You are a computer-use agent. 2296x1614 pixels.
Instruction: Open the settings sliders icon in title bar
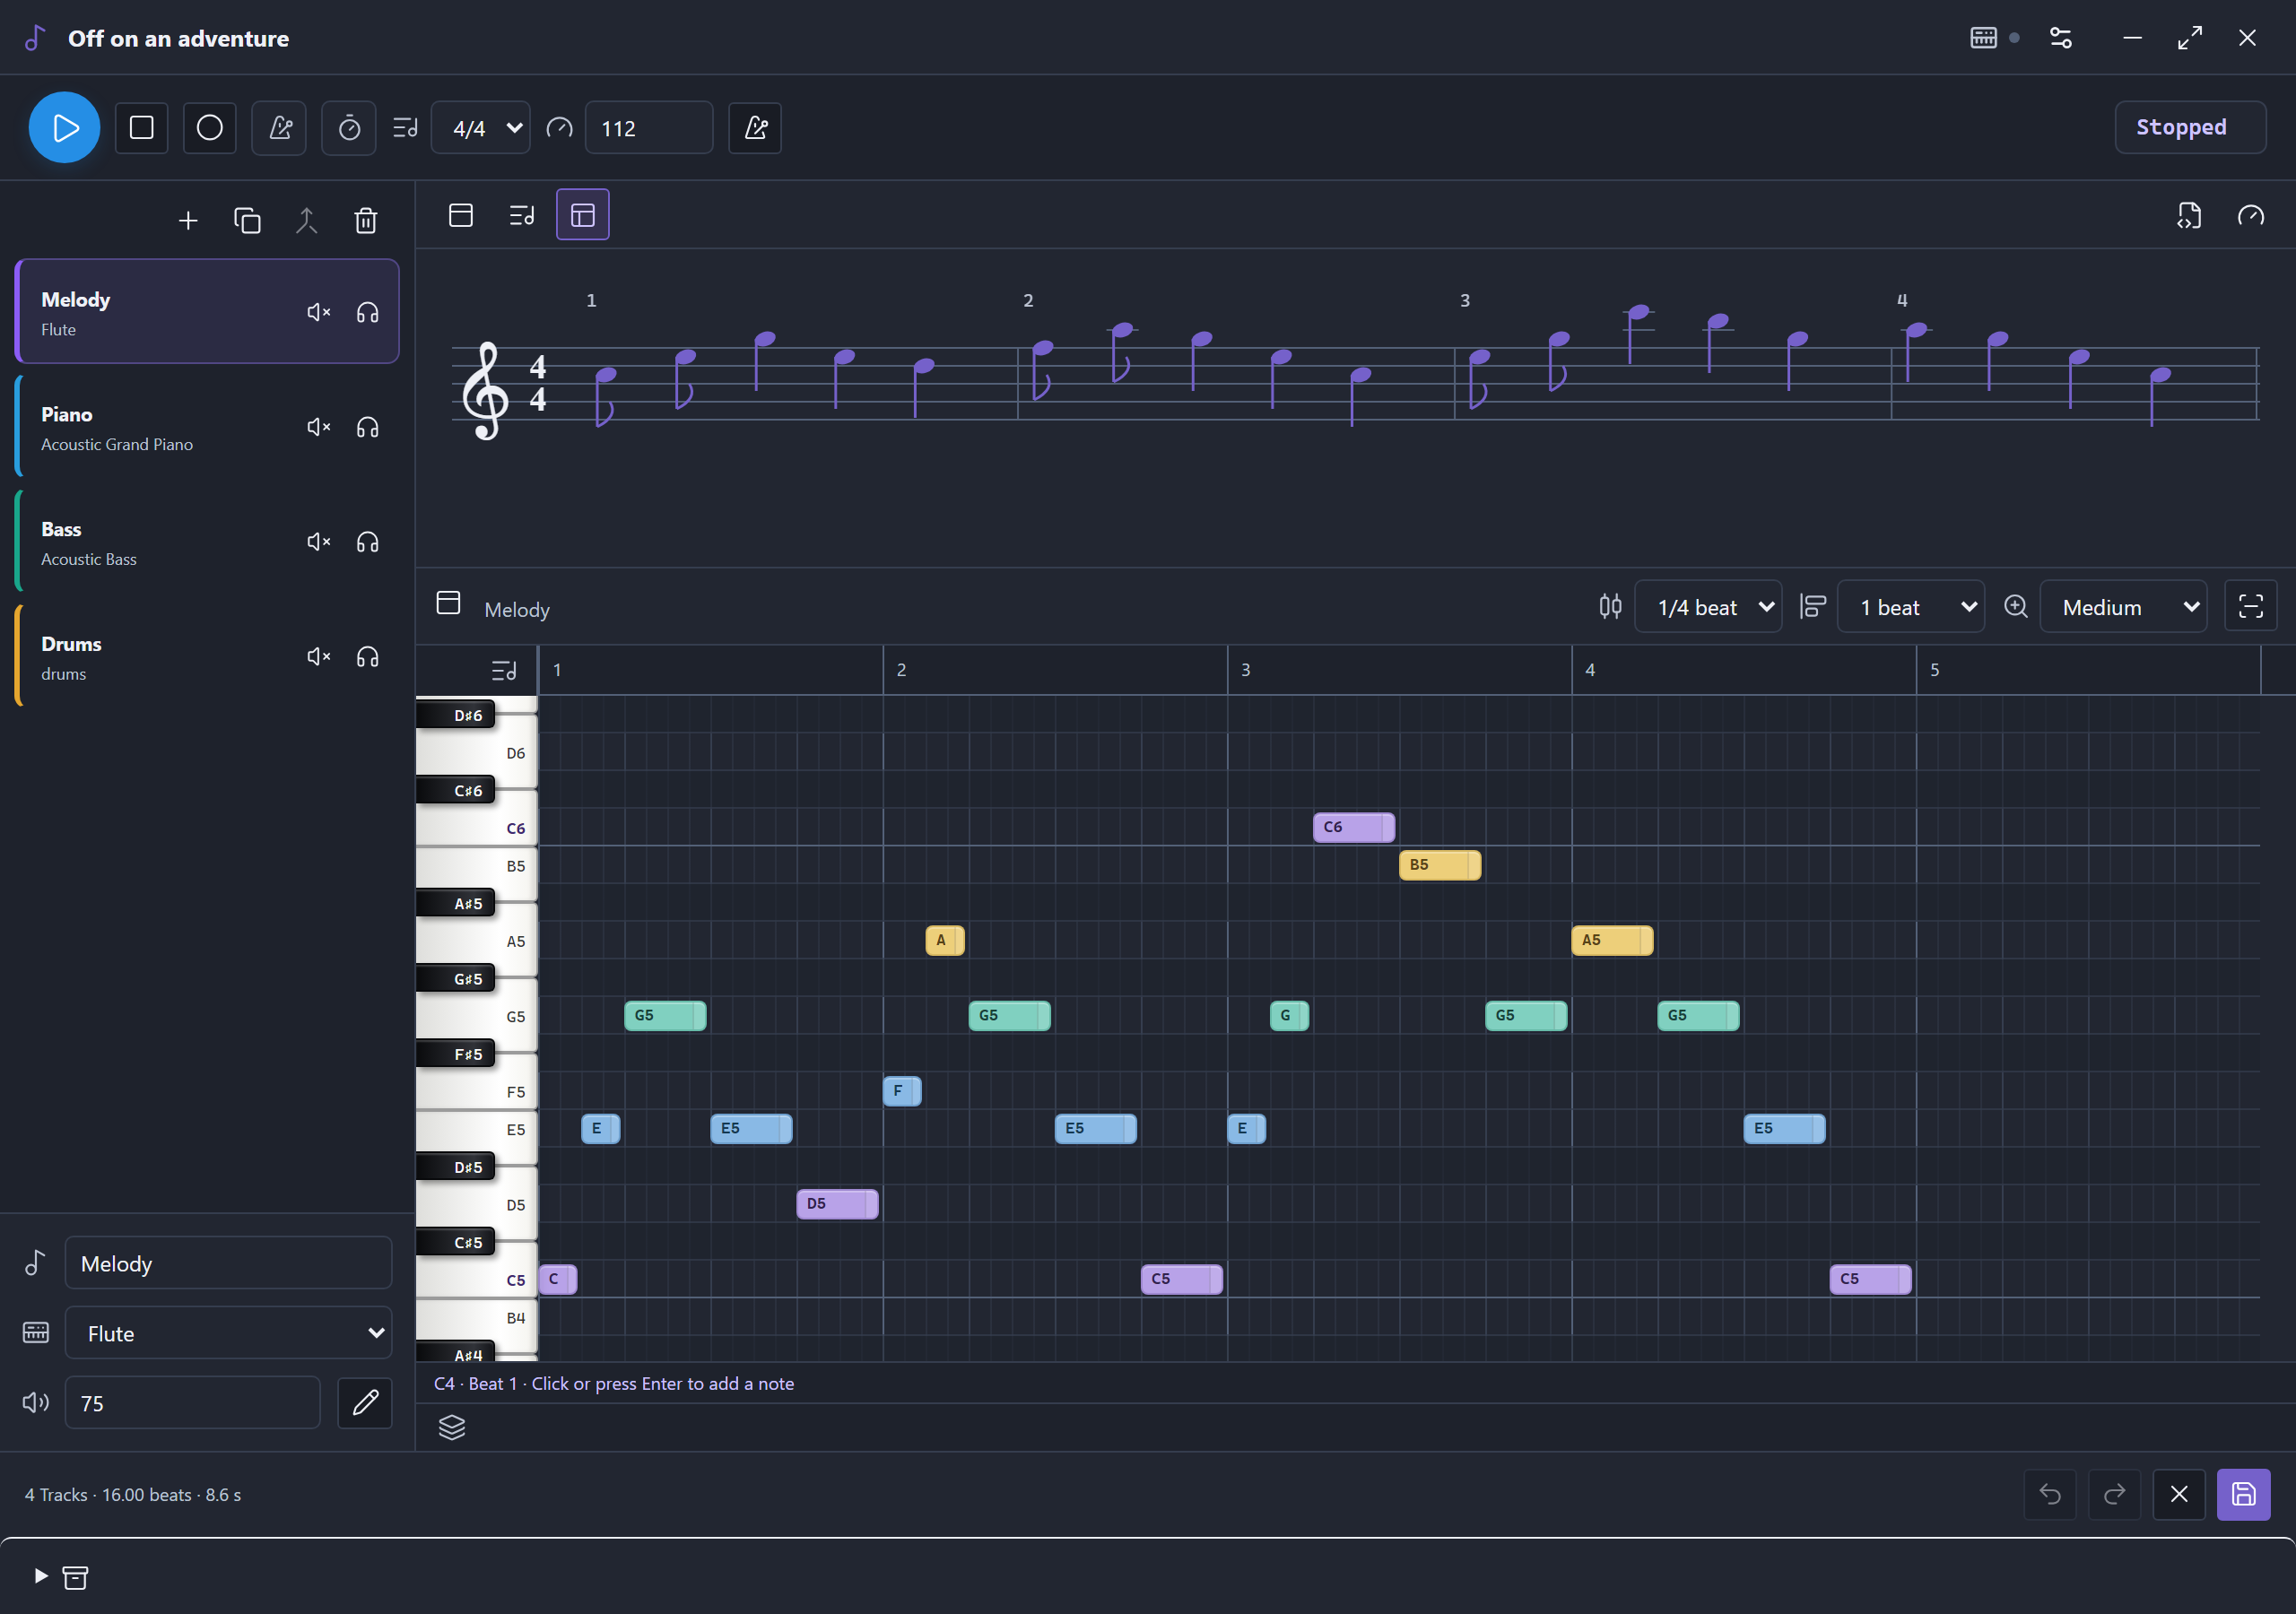click(x=2061, y=38)
